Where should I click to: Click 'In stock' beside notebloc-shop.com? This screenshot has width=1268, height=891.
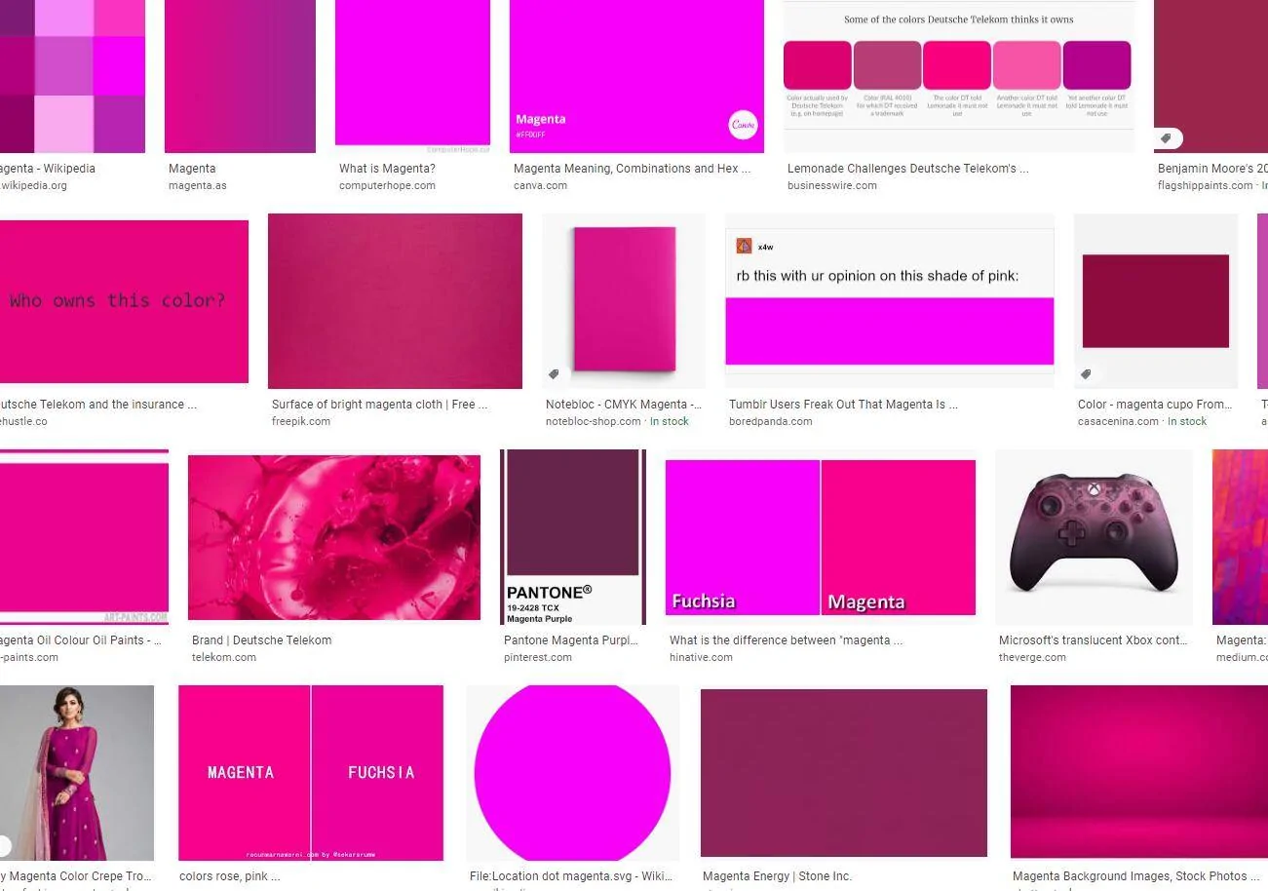click(x=670, y=421)
